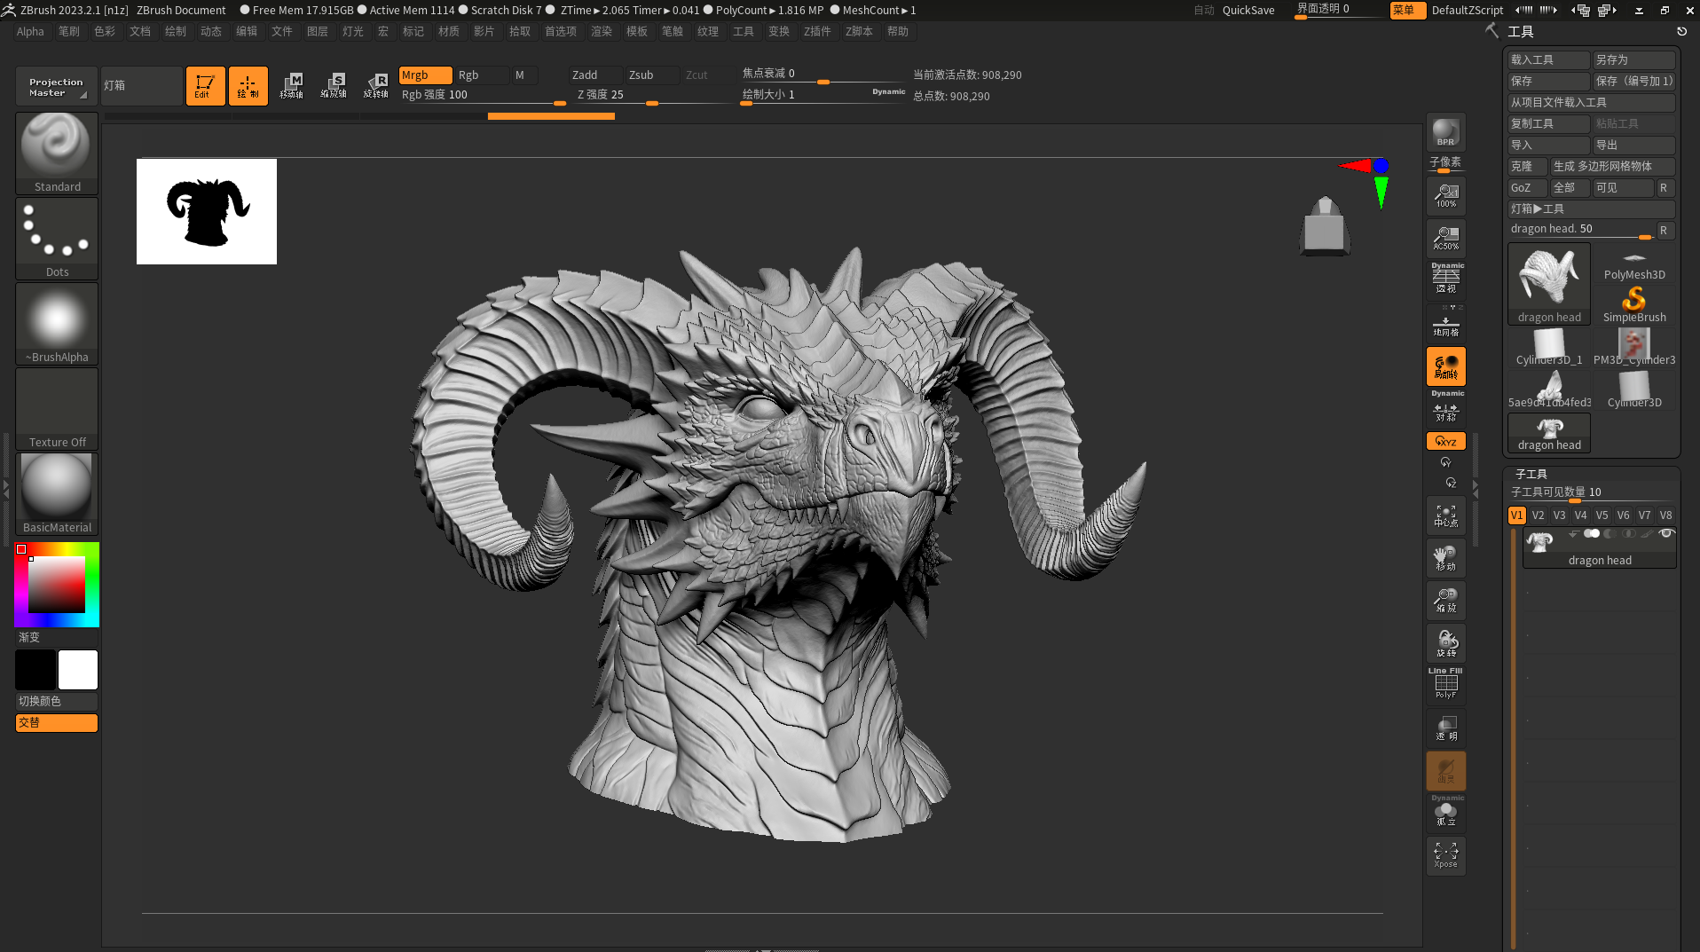Toggle the XYZ symmetry button
1700x952 pixels.
pyautogui.click(x=1445, y=441)
